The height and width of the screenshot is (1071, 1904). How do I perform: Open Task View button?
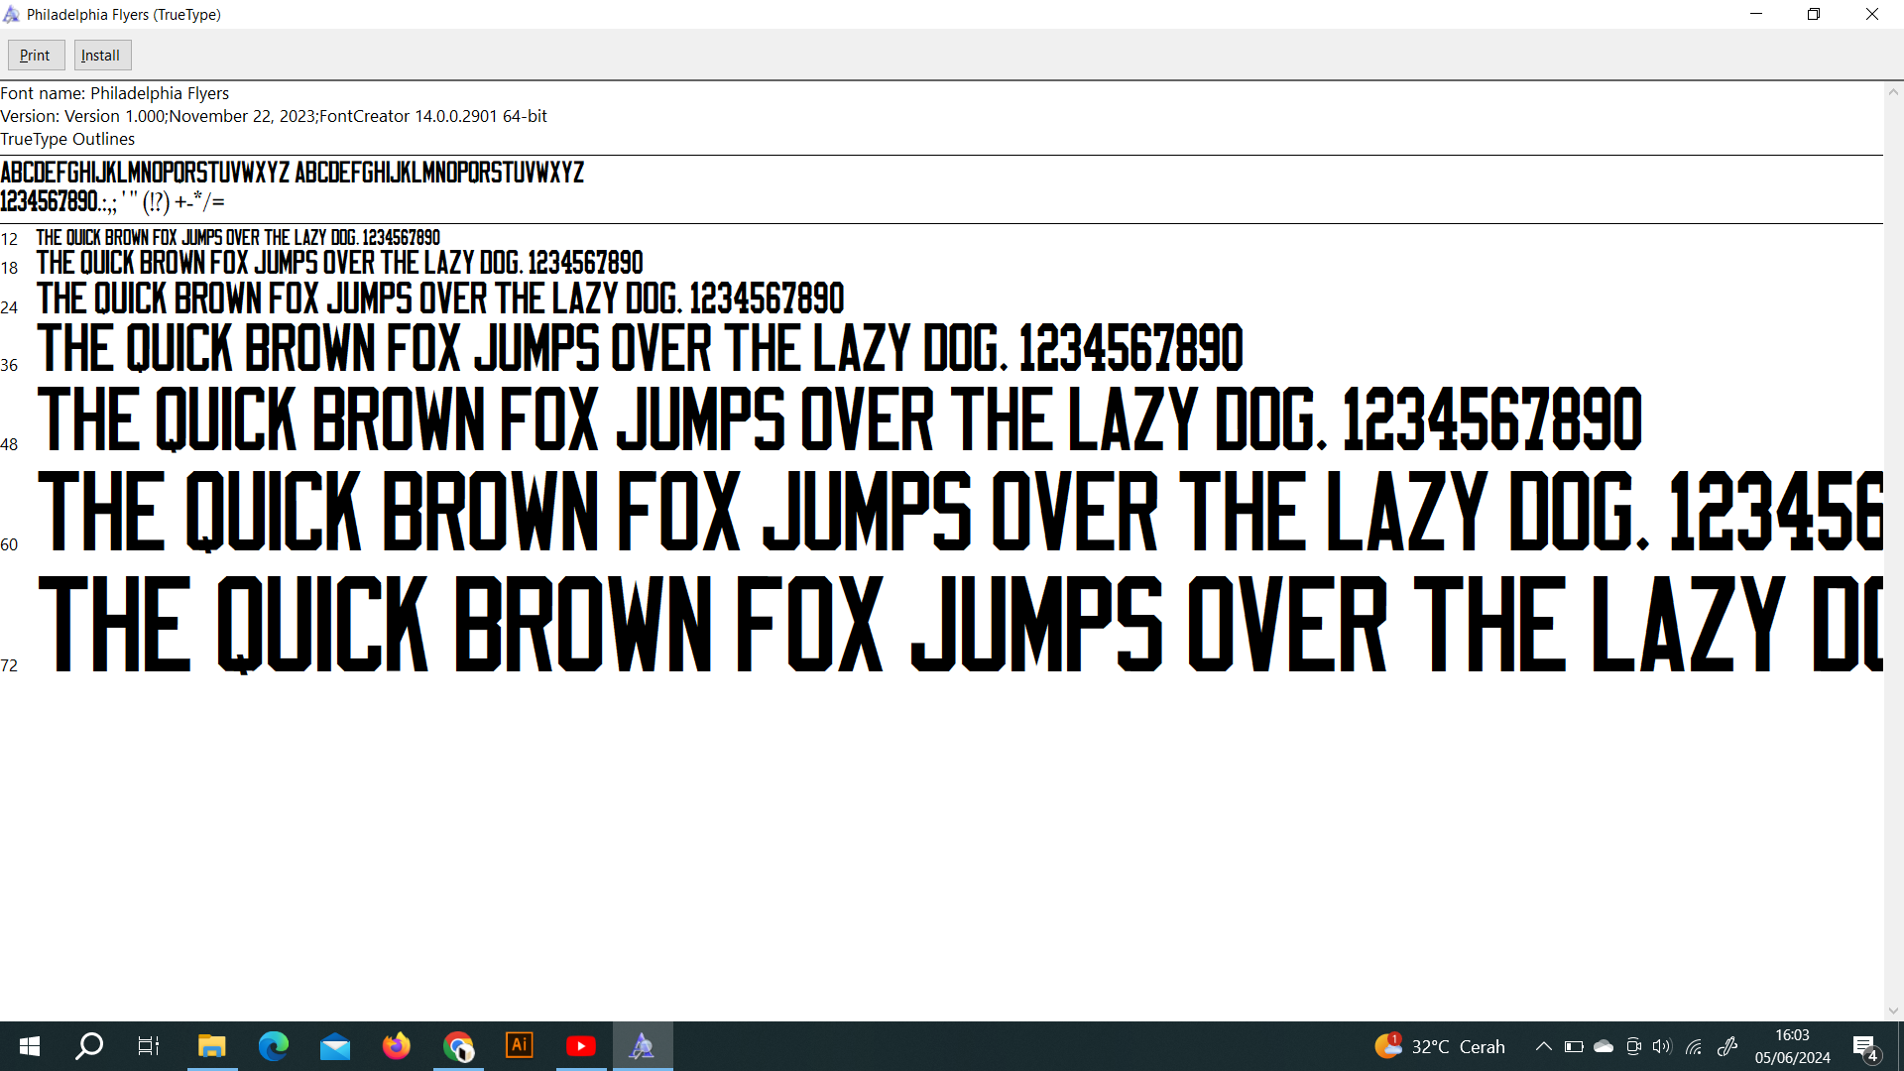[x=149, y=1046]
